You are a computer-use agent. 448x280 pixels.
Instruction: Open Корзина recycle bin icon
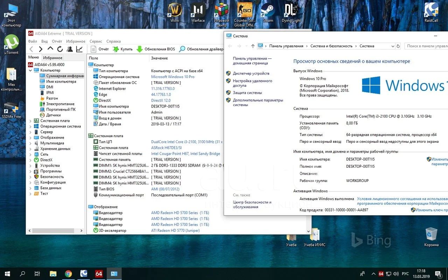click(x=431, y=237)
